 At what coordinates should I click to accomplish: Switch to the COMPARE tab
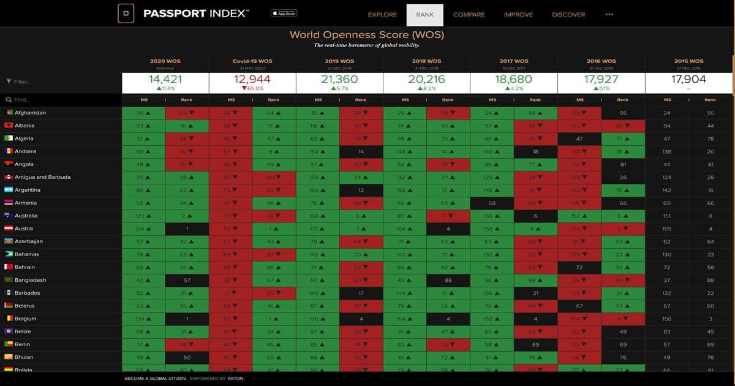click(469, 14)
